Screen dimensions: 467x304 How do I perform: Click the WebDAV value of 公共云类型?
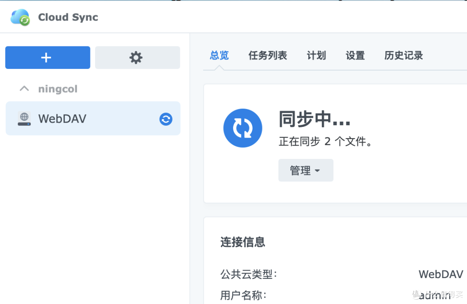[440, 274]
